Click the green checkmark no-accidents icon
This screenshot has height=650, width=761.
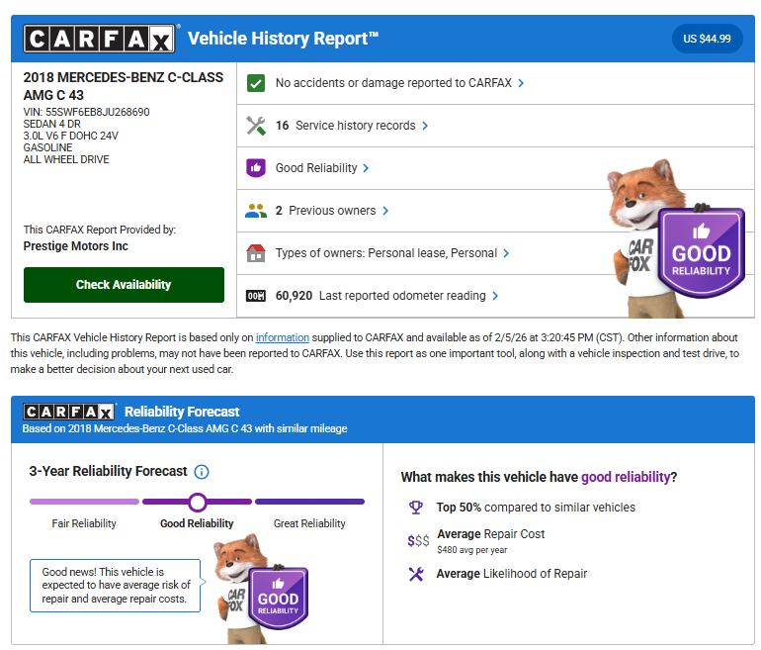point(256,83)
